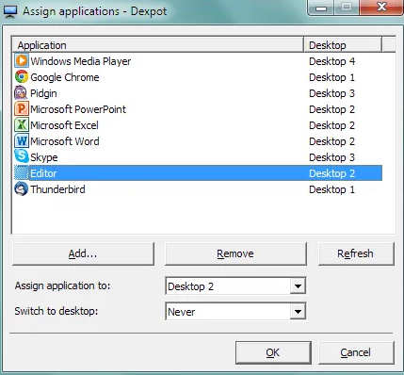Click Desktop 1 cell for Google Chrome
Image resolution: width=404 pixels, height=375 pixels.
click(331, 77)
